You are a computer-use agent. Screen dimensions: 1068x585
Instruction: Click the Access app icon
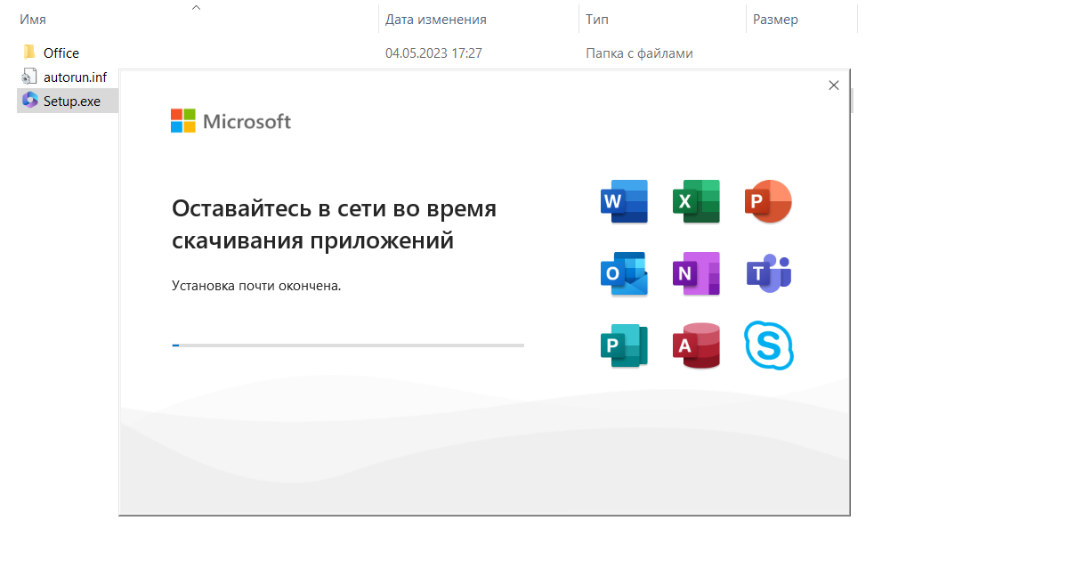point(696,346)
